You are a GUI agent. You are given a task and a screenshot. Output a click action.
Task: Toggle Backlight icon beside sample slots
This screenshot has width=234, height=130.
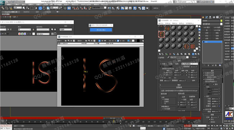[199, 29]
